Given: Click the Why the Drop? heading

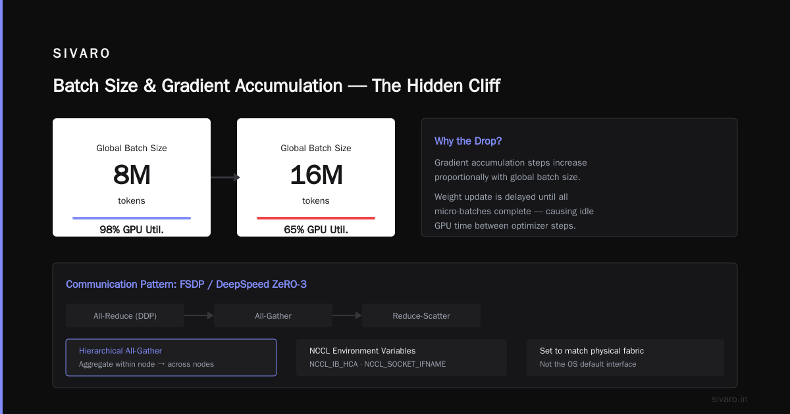Looking at the screenshot, I should click(x=468, y=141).
